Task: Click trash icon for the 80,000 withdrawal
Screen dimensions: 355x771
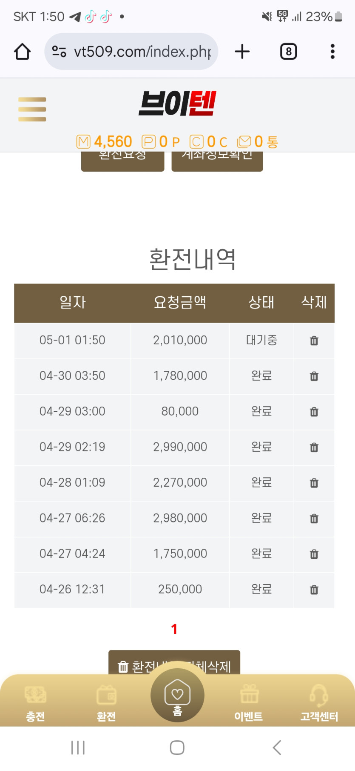Action: coord(314,412)
